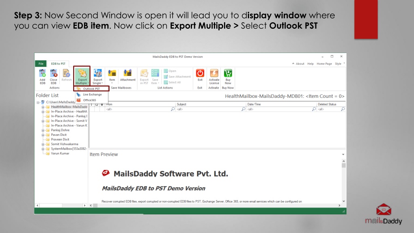Expand the Pankaj Dohre mailbox node
The height and width of the screenshot is (233, 414).
[43, 130]
